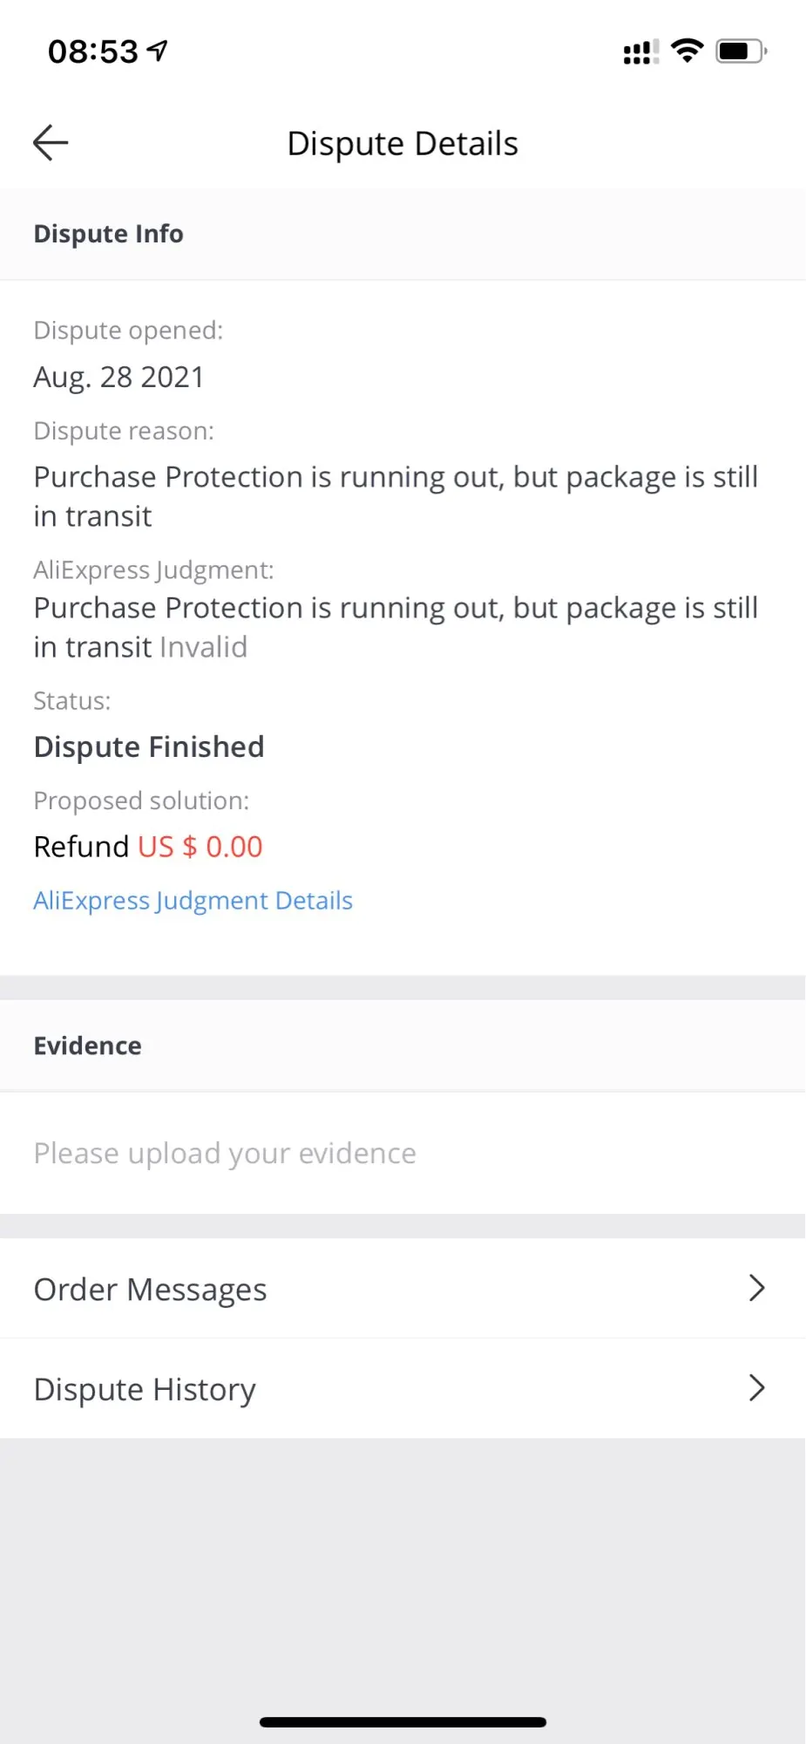Screen dimensions: 806x1744
Task: Expand the Dispute History chevron
Action: click(x=756, y=1387)
